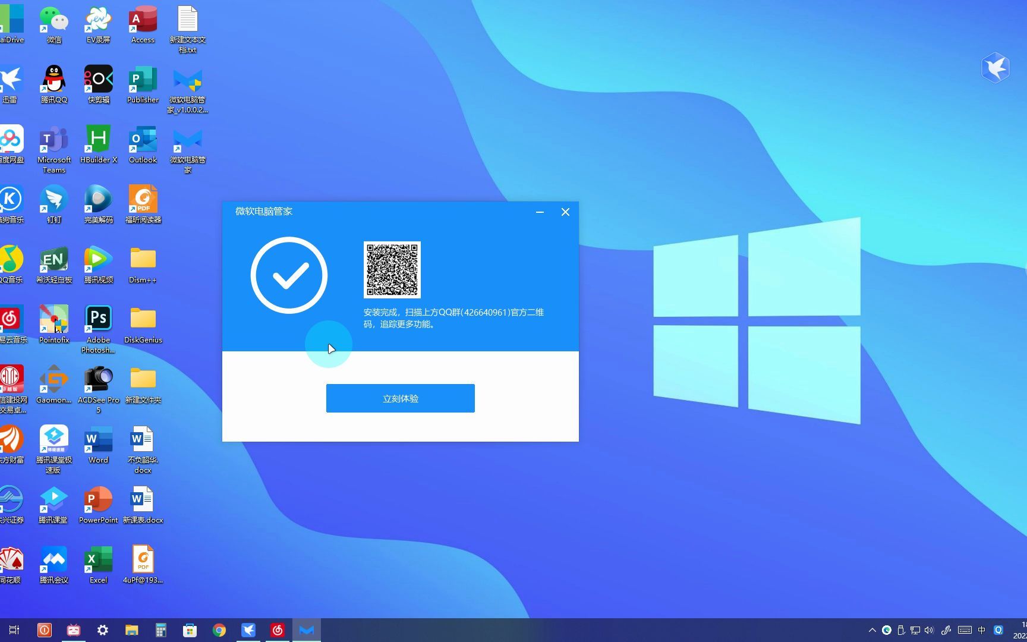Select the 完美解码 player icon
Screen dimensions: 1027x642
pyautogui.click(x=99, y=204)
